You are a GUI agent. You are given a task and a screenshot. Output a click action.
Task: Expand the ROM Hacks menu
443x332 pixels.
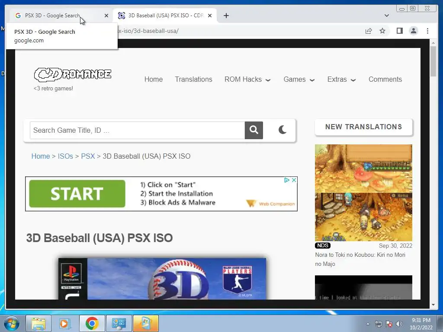coord(247,80)
